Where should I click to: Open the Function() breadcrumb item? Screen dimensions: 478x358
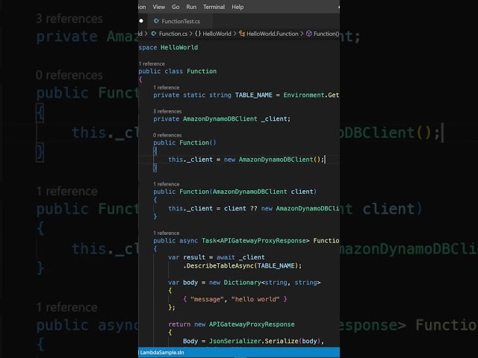(326, 34)
